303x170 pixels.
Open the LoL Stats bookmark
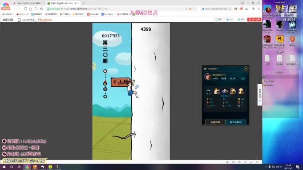tap(108, 14)
